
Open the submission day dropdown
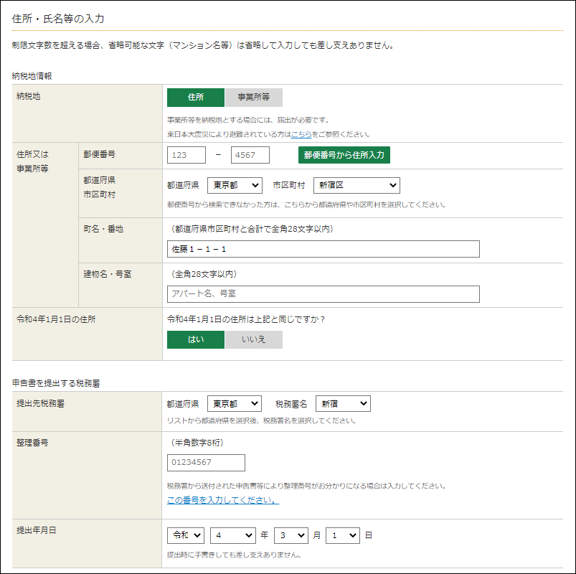point(343,535)
